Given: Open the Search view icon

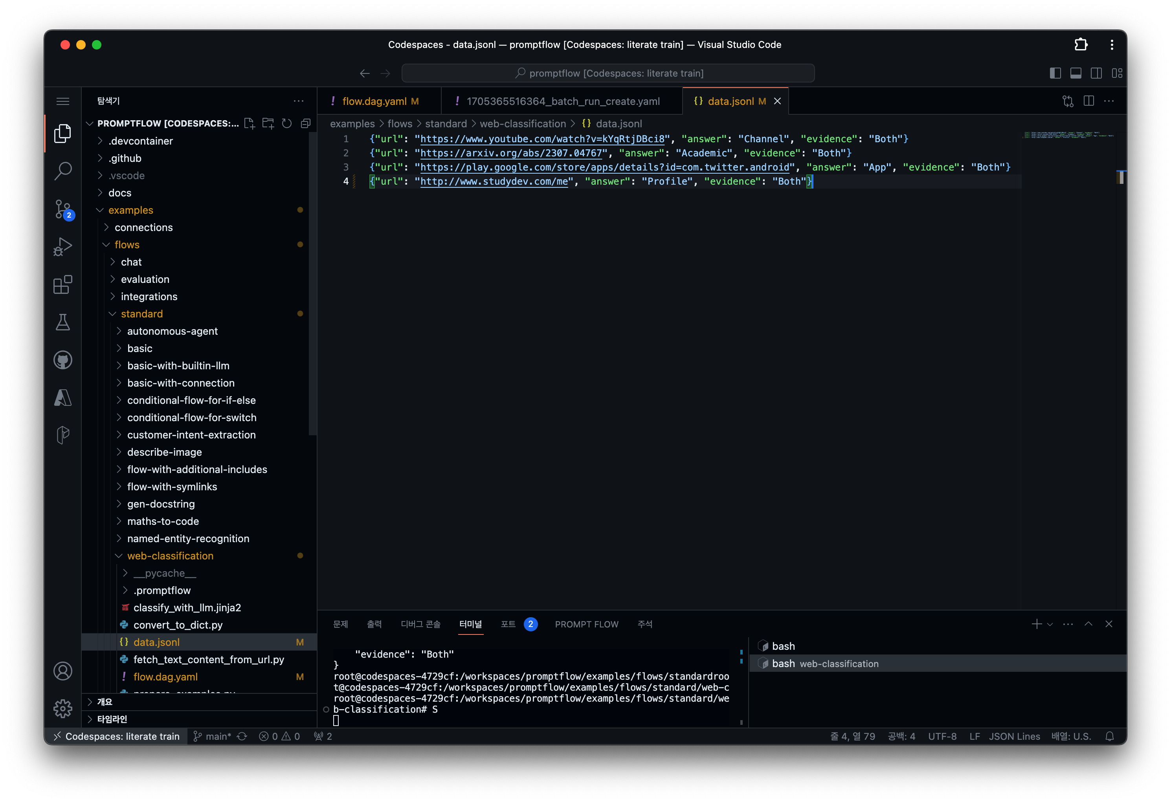Looking at the screenshot, I should point(62,171).
